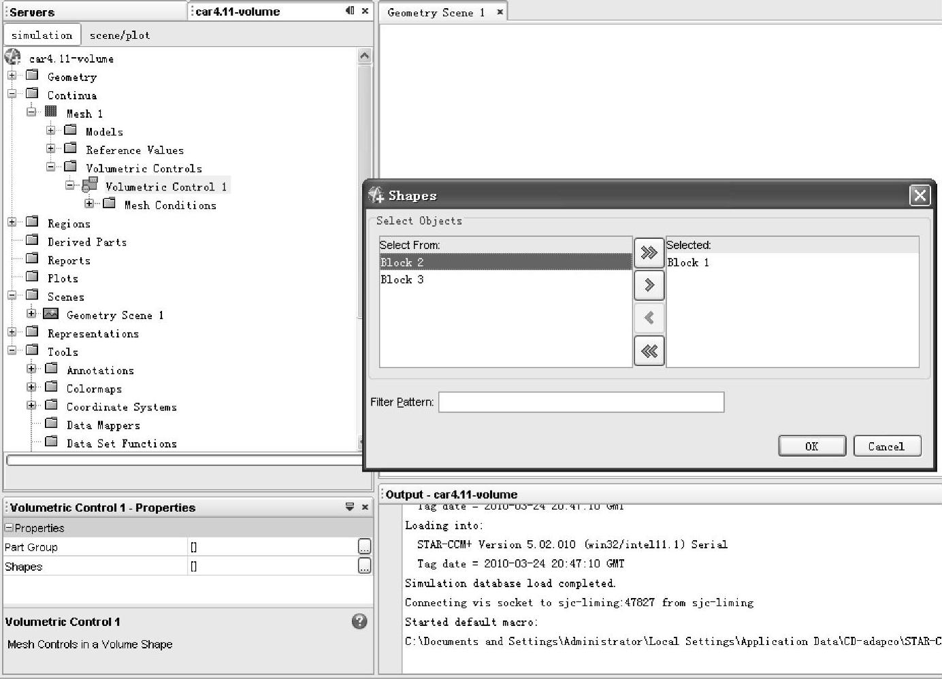The width and height of the screenshot is (942, 679).
Task: Click the Part Group property value
Action: [272, 546]
